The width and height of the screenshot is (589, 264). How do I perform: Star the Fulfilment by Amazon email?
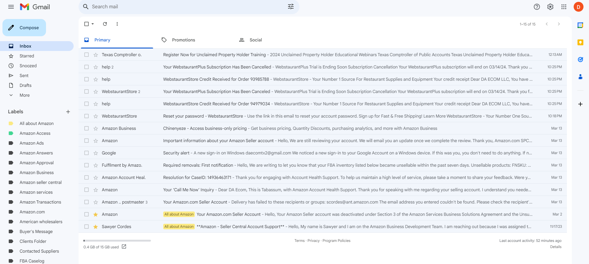pos(96,165)
